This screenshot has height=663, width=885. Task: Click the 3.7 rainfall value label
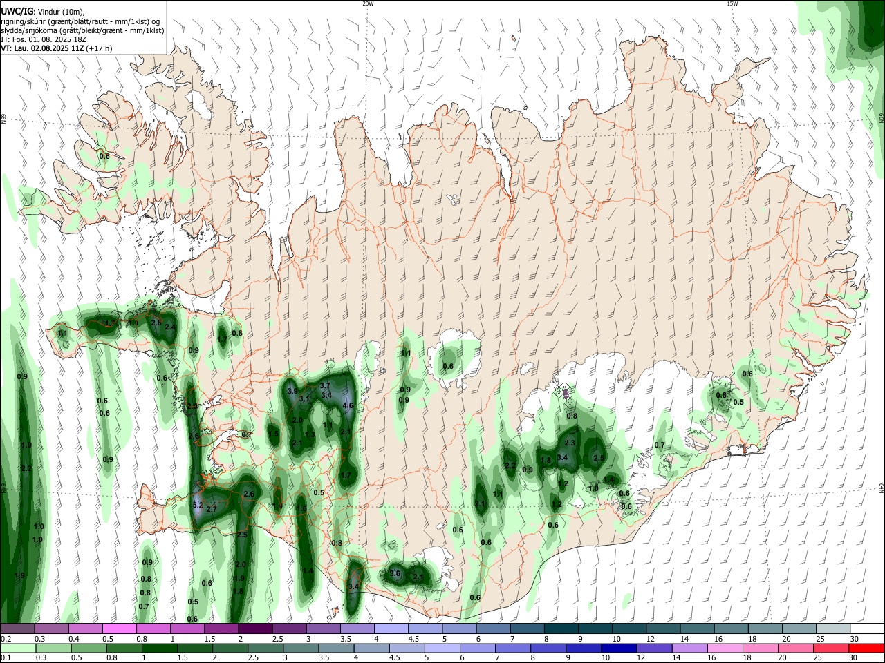point(326,385)
